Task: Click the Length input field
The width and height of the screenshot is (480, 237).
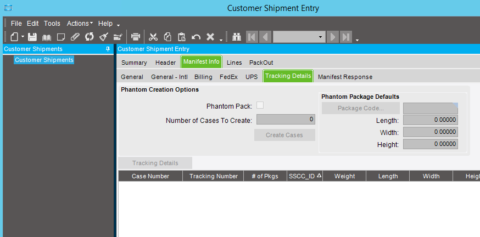Action: click(x=431, y=120)
